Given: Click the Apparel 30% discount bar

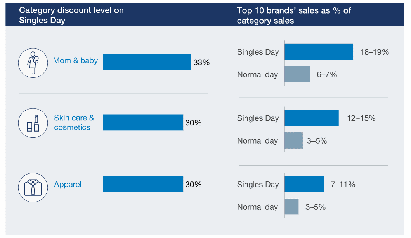Looking at the screenshot, I should (143, 184).
